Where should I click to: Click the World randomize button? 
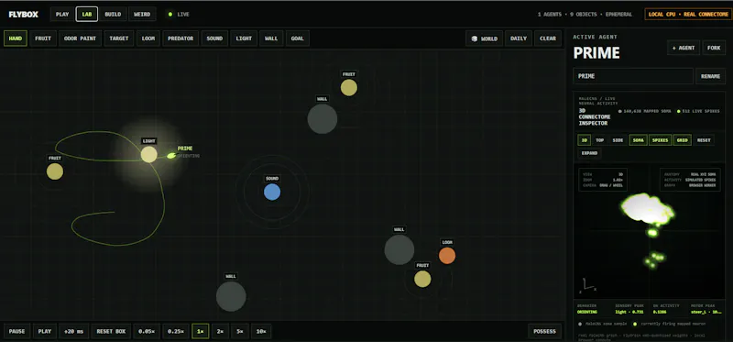(x=485, y=39)
